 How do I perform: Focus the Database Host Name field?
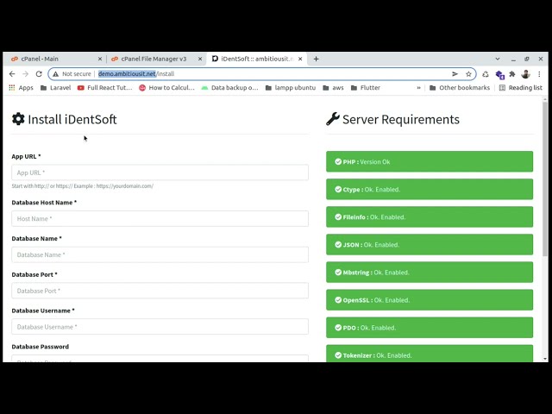pyautogui.click(x=160, y=218)
